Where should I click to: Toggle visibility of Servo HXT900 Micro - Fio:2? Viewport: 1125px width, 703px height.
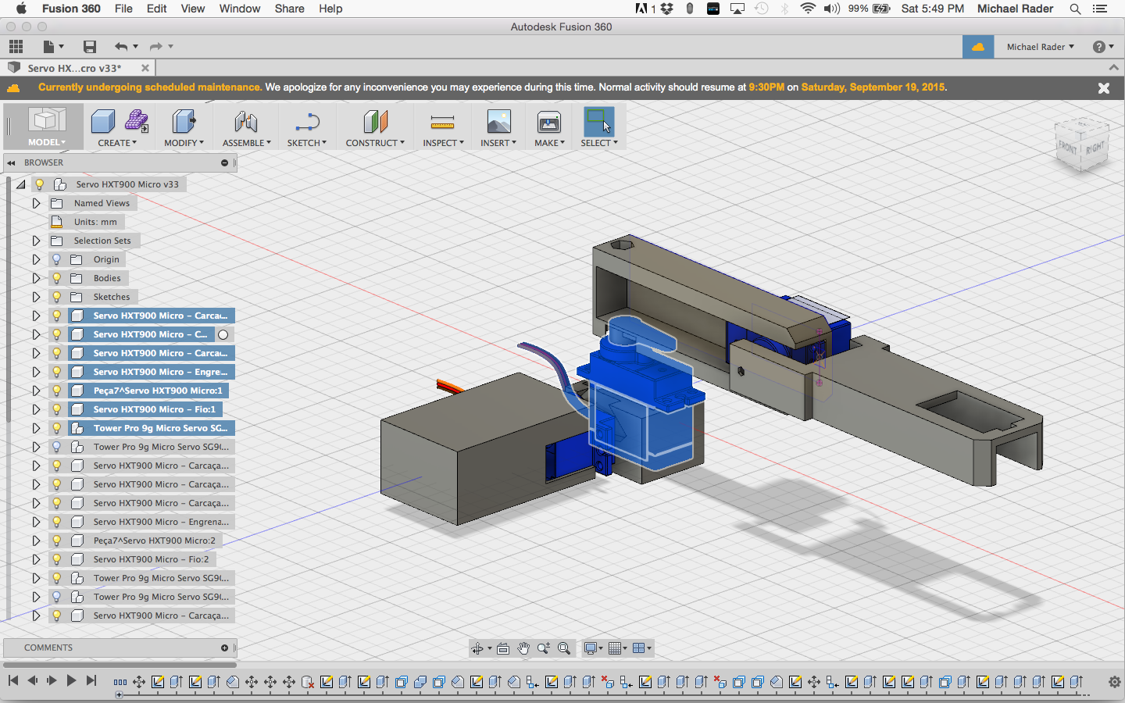click(56, 559)
